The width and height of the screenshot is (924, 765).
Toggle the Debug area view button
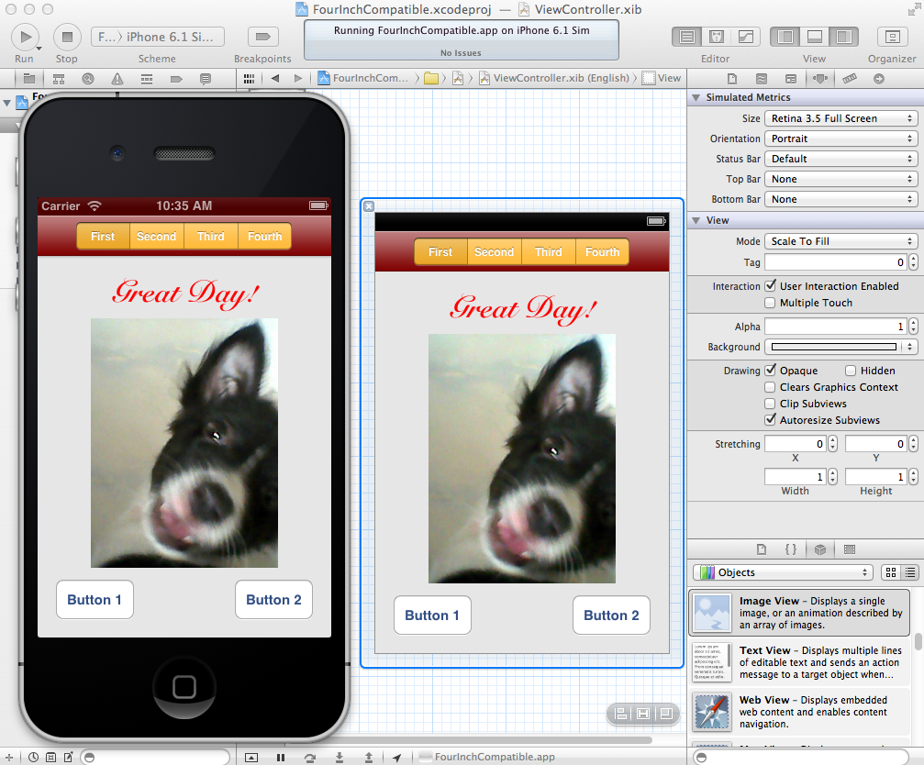click(x=815, y=37)
